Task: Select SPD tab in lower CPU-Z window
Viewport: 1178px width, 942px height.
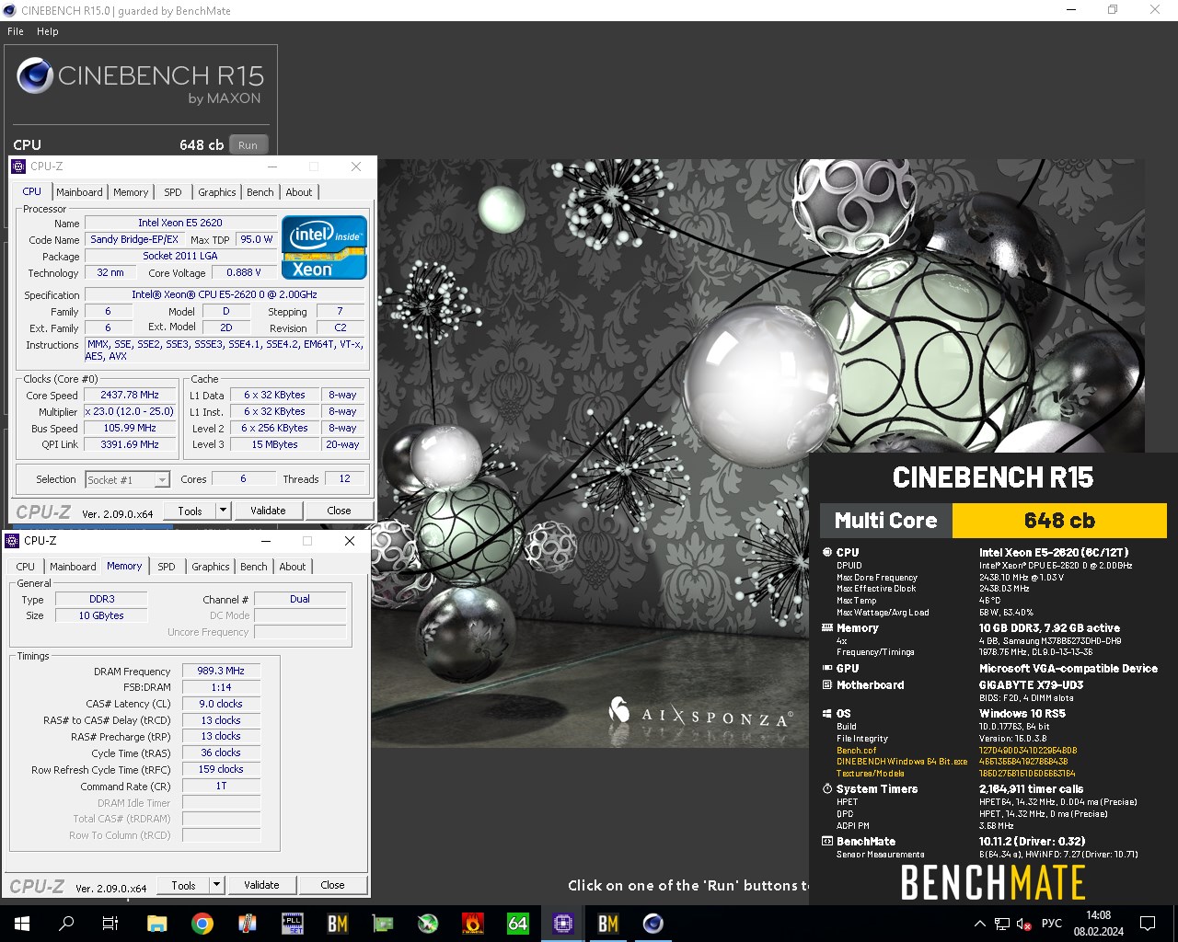Action: click(x=167, y=567)
